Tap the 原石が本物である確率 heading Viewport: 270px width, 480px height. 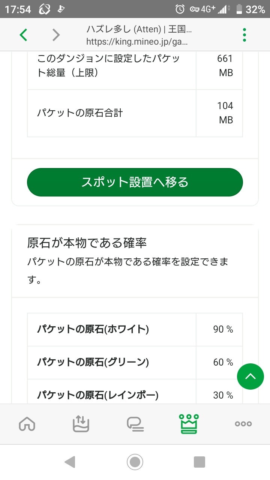click(x=87, y=243)
